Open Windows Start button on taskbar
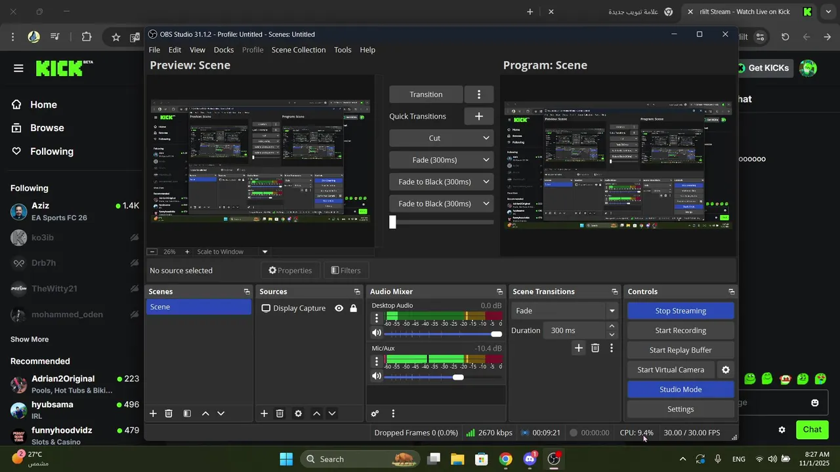 pos(287,459)
